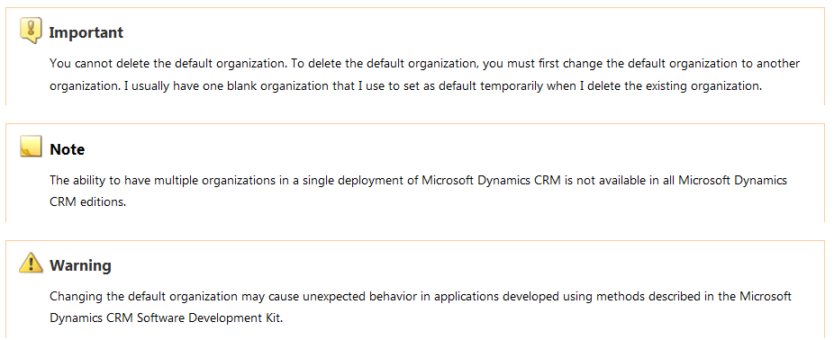Click the yellow exclamation speech bubble Important icon
This screenshot has height=340, width=834.
tap(31, 30)
